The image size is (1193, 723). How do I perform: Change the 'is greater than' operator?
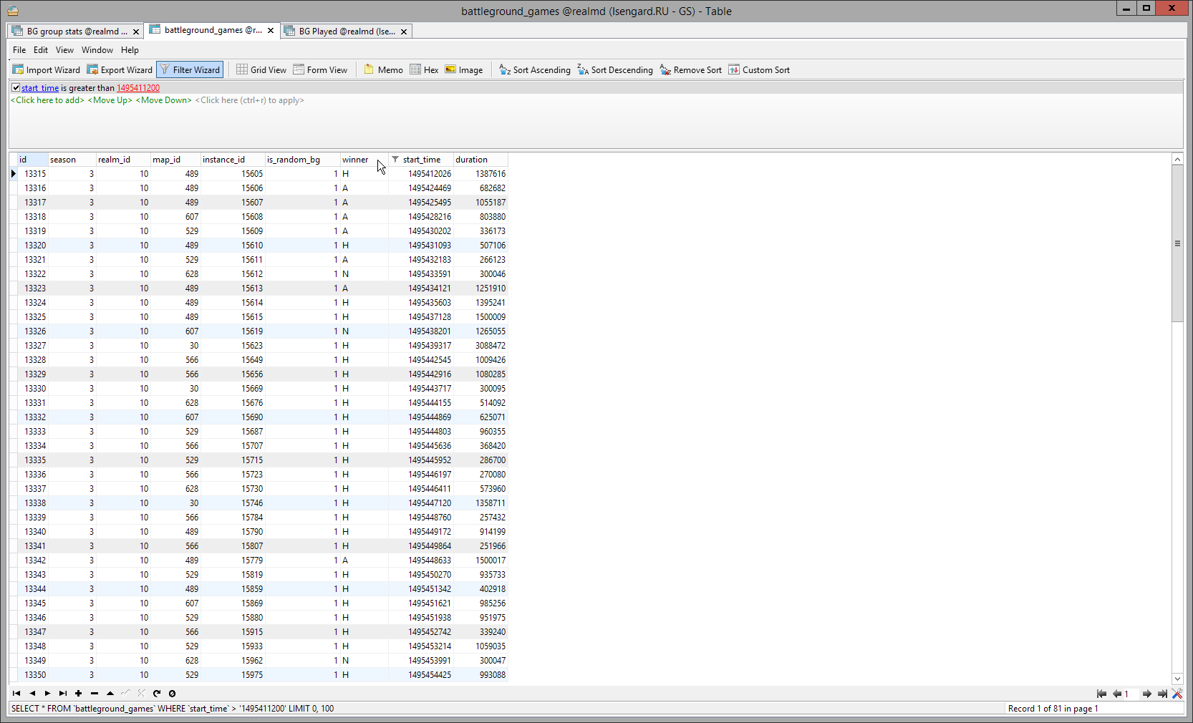[87, 88]
